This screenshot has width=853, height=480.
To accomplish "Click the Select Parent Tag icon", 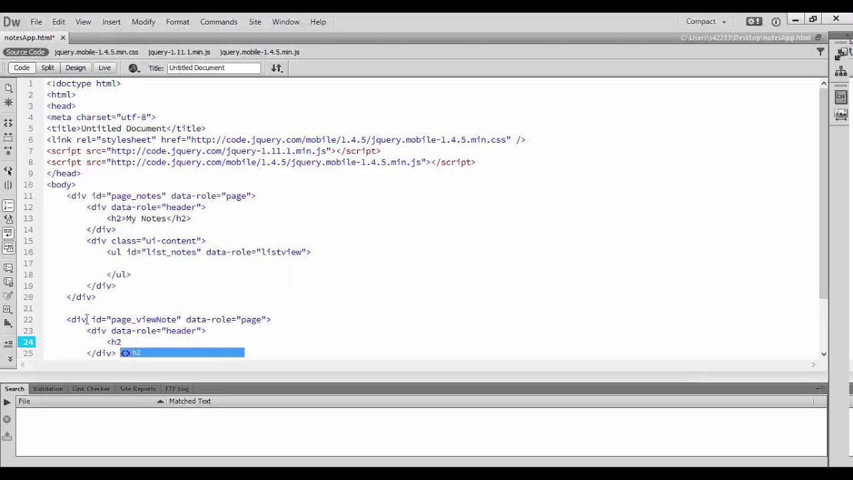I will pos(8,171).
